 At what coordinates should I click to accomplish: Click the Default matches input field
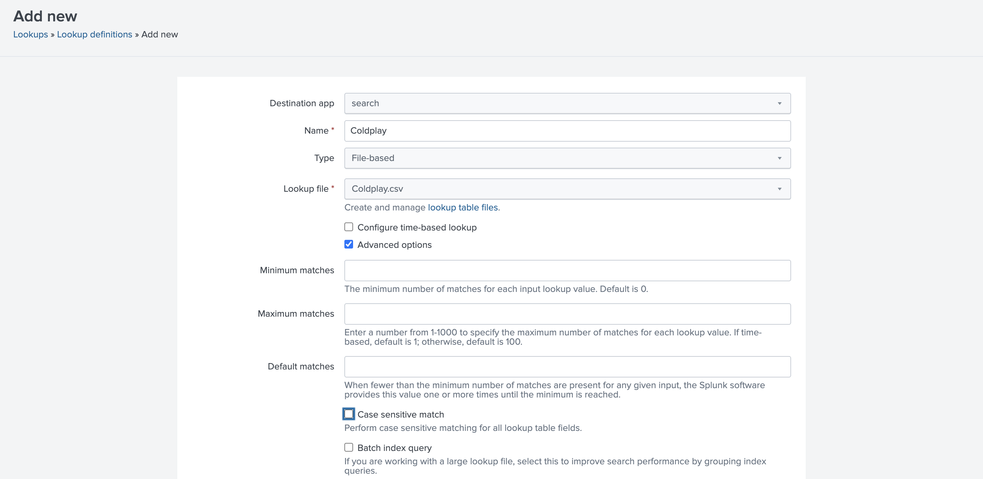(567, 366)
